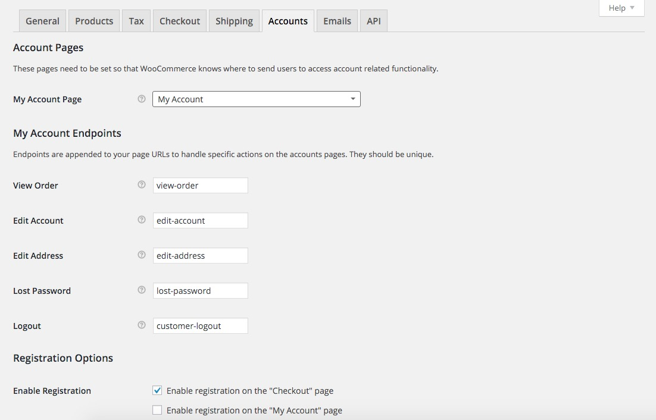
Task: Enable registration on the "My Account" page
Action: 157,410
